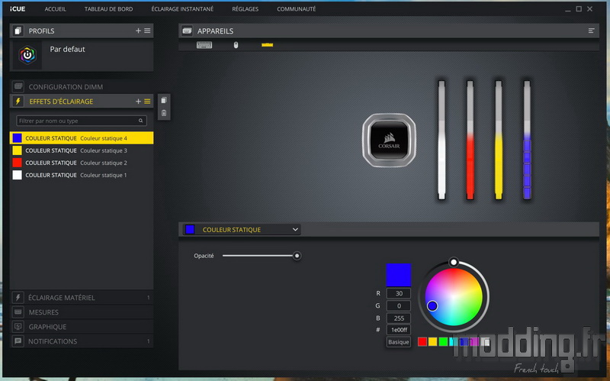Screen dimensions: 610x381
Task: Open the Tableau de bord tab
Action: [108, 9]
